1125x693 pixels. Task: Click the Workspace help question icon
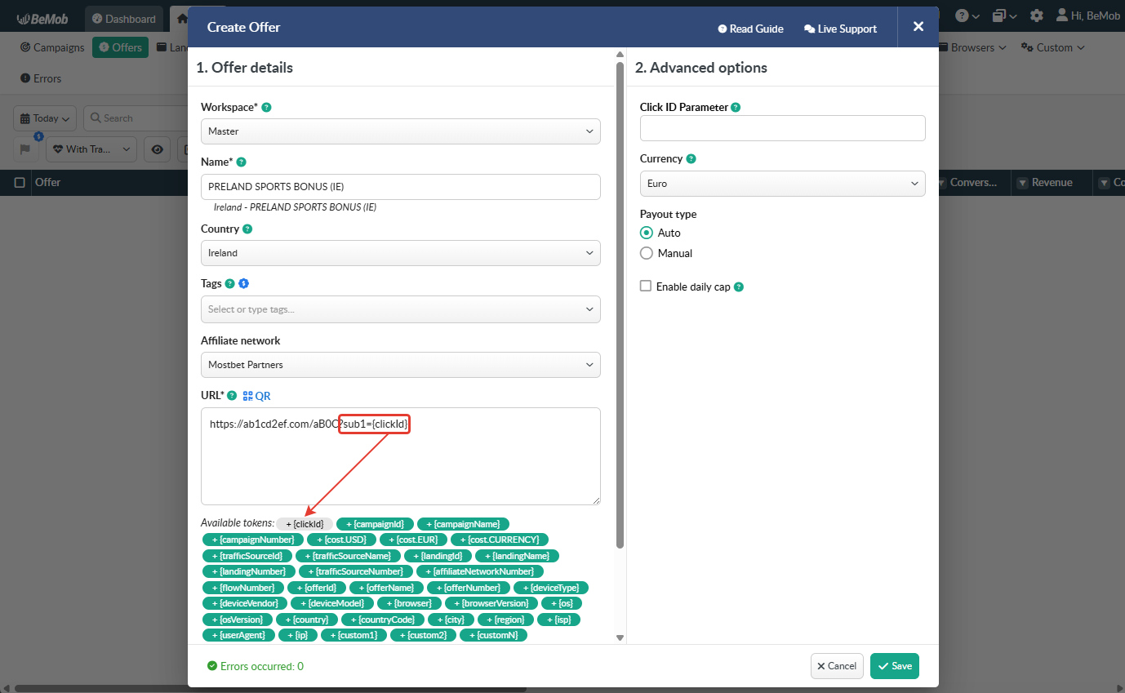(266, 107)
